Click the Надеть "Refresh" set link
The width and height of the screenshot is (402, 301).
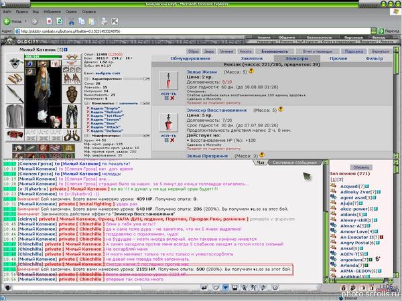[x=106, y=112]
